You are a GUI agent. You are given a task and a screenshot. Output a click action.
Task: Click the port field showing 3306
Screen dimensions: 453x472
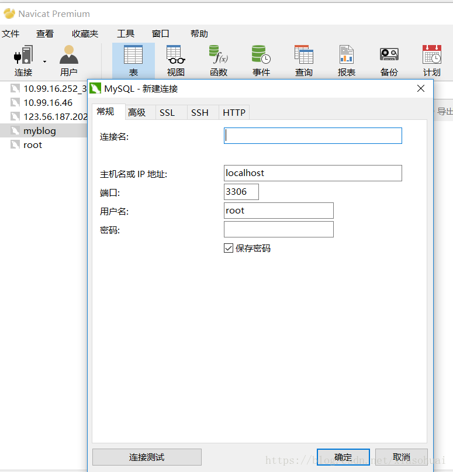coord(241,192)
